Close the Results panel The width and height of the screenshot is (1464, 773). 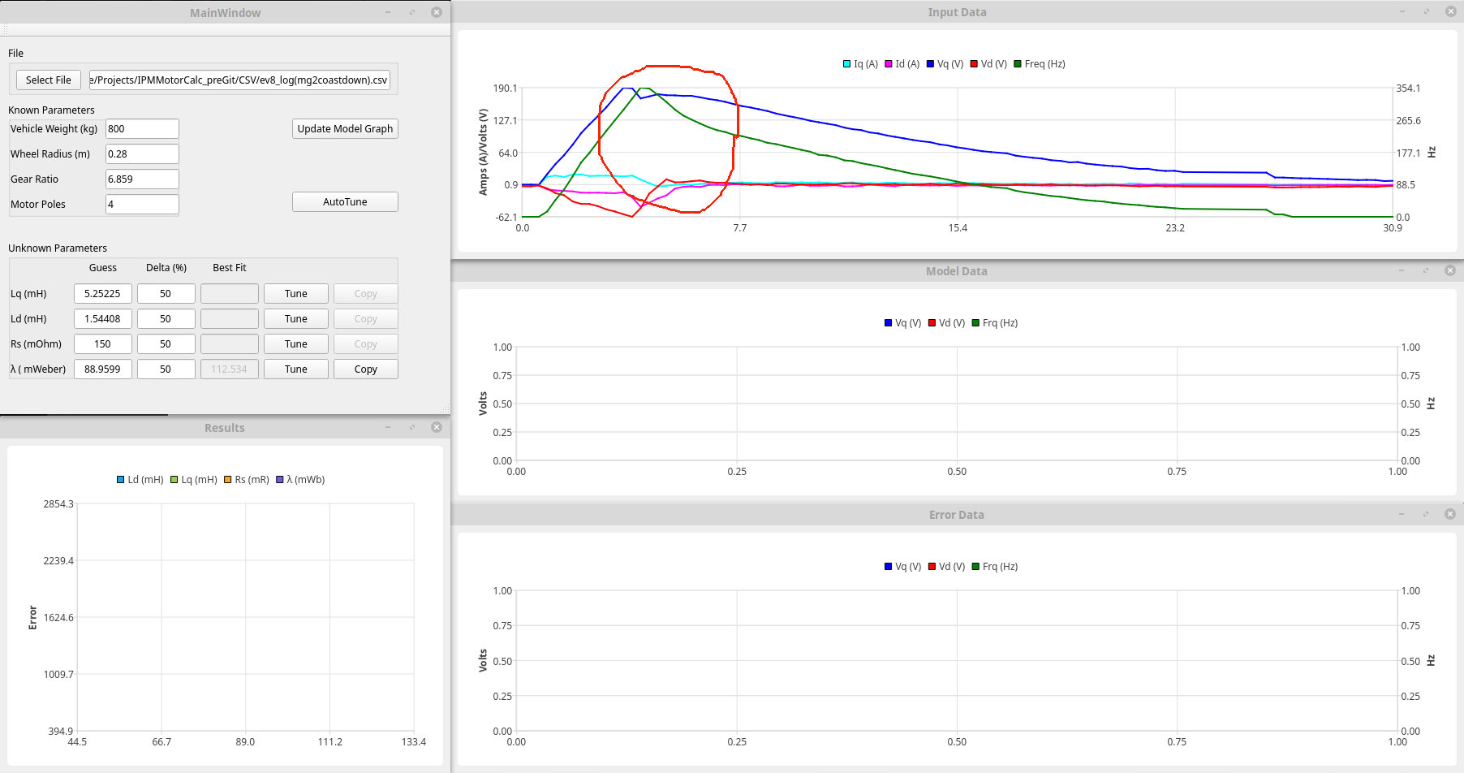[x=437, y=428]
